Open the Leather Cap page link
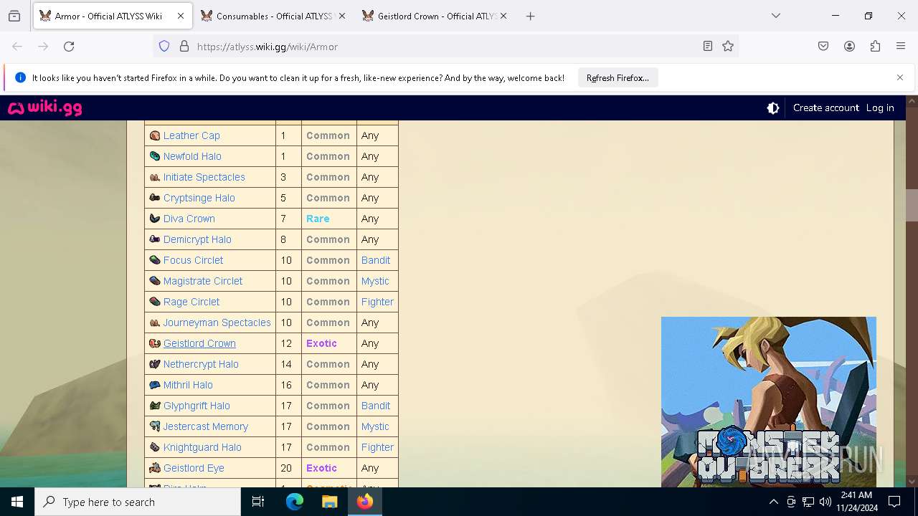The width and height of the screenshot is (918, 516). tap(191, 135)
